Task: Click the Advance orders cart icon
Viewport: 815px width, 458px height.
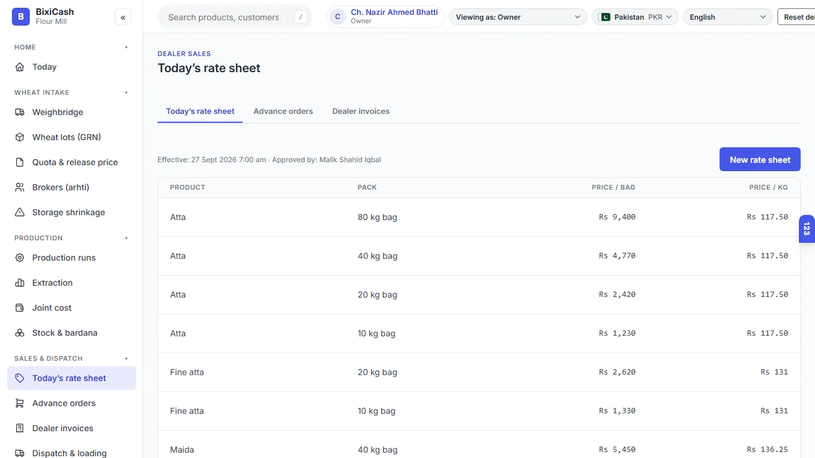Action: click(20, 403)
